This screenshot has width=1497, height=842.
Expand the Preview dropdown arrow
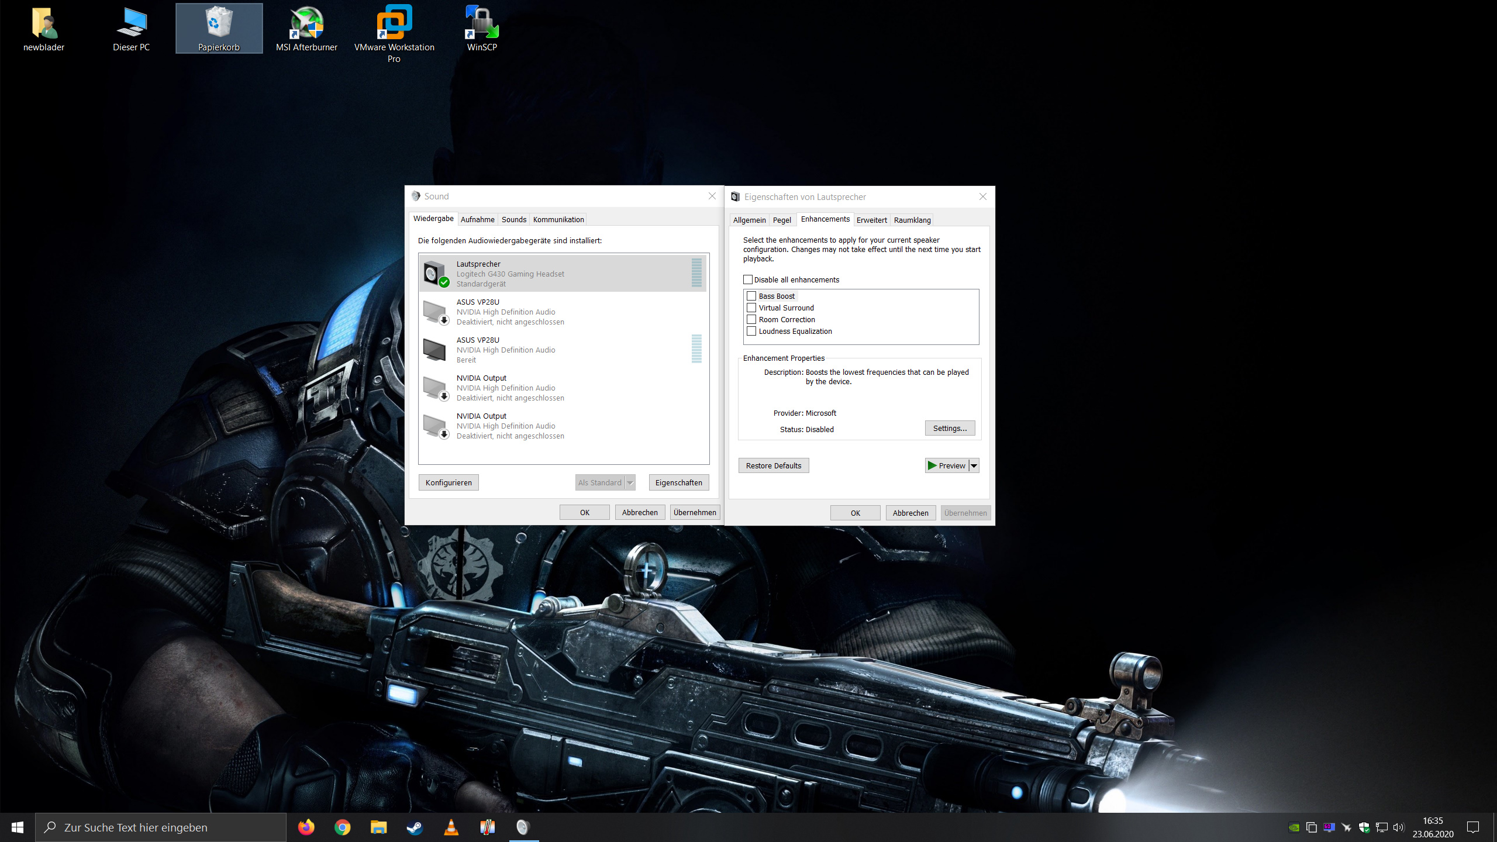[x=974, y=465]
